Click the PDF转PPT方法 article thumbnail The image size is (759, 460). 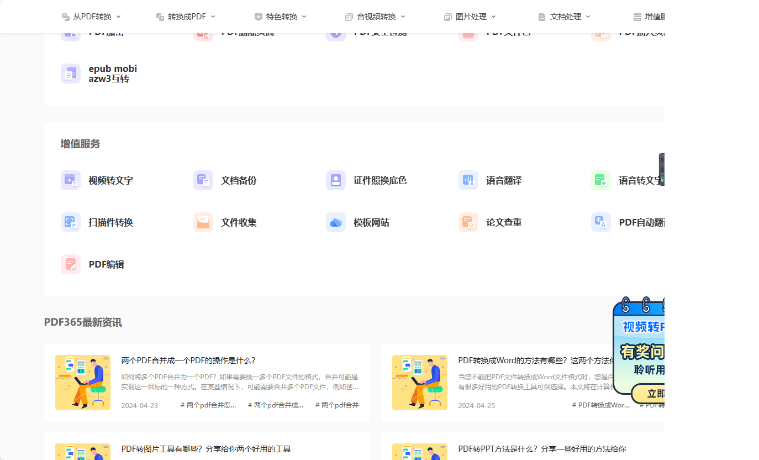(420, 452)
